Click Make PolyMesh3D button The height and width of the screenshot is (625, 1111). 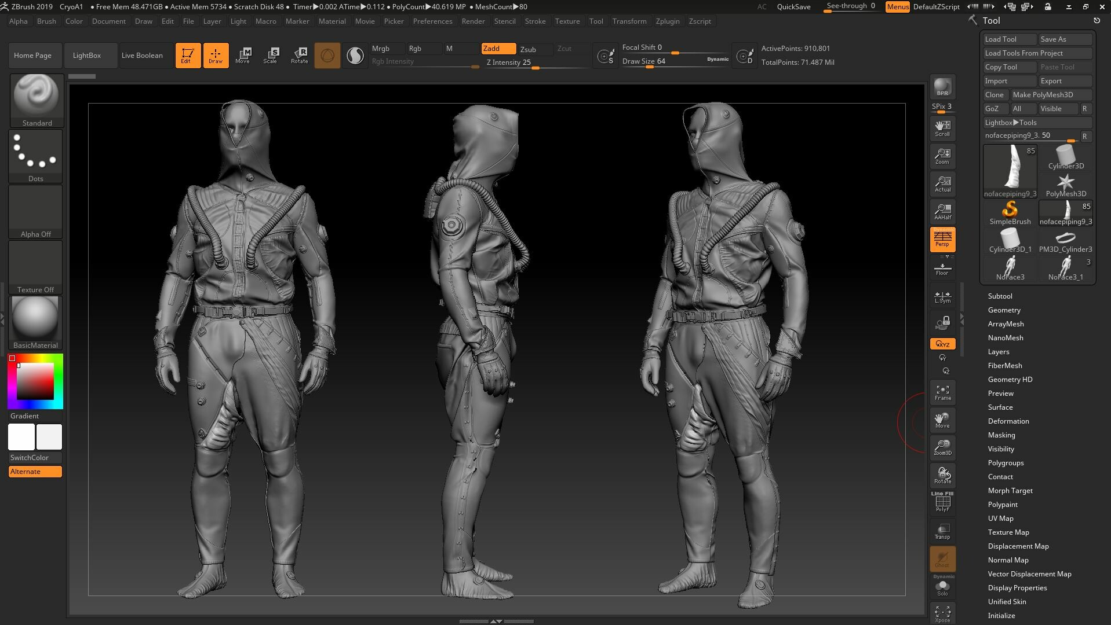(x=1051, y=95)
